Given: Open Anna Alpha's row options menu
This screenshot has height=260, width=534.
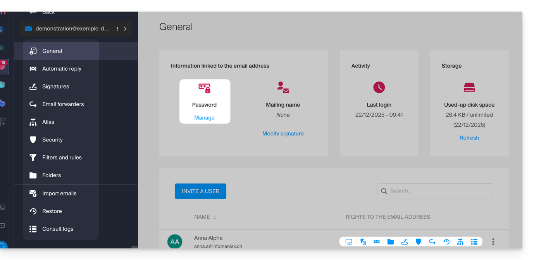Looking at the screenshot, I should (493, 242).
